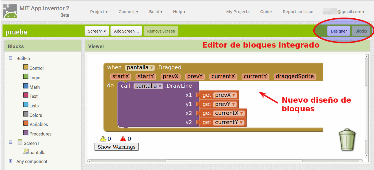Click the y2 argument label
The width and height of the screenshot is (374, 170).
(189, 122)
